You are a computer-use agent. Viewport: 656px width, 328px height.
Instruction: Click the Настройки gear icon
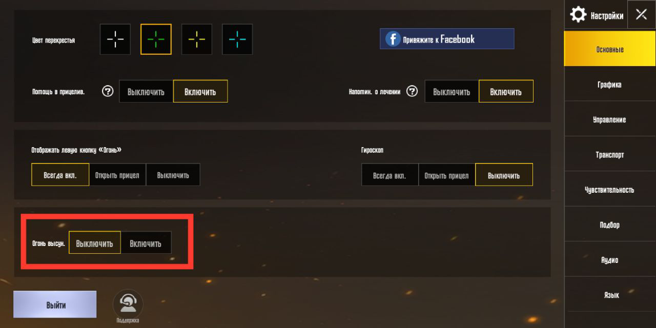click(578, 14)
